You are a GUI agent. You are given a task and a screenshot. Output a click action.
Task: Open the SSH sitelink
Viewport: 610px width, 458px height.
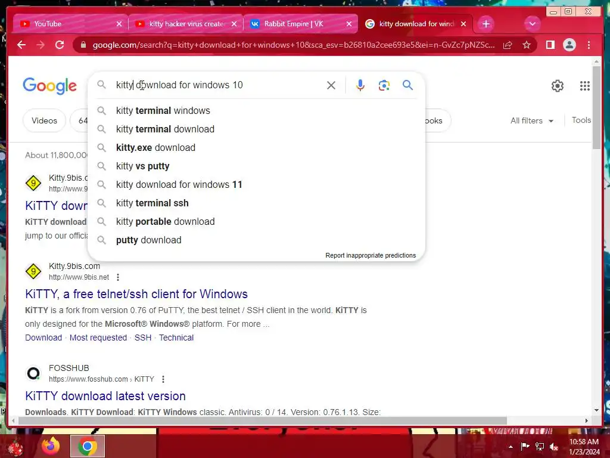[x=143, y=338]
